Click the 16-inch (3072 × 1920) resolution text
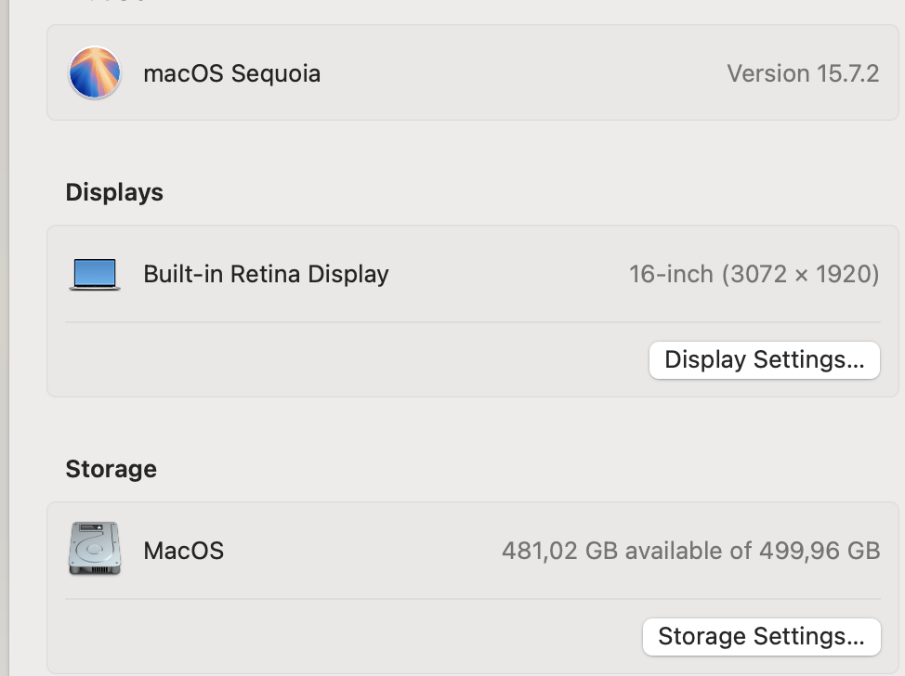This screenshot has height=676, width=905. point(754,275)
